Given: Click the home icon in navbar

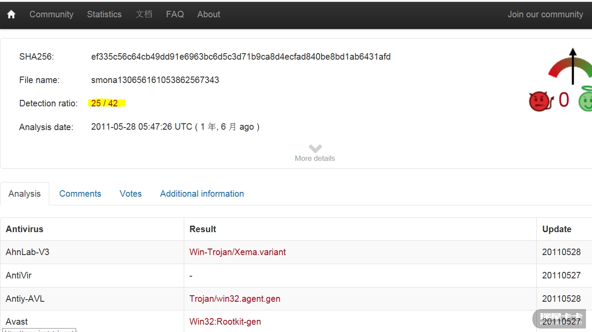Looking at the screenshot, I should pyautogui.click(x=11, y=14).
